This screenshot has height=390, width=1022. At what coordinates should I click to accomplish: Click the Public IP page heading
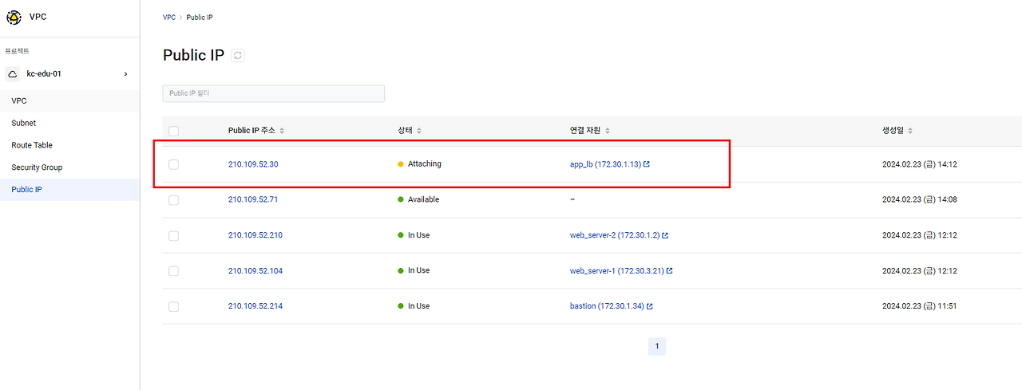[x=193, y=55]
